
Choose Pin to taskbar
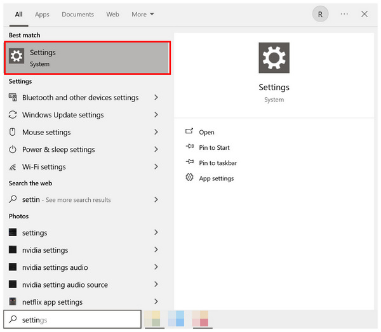click(217, 163)
